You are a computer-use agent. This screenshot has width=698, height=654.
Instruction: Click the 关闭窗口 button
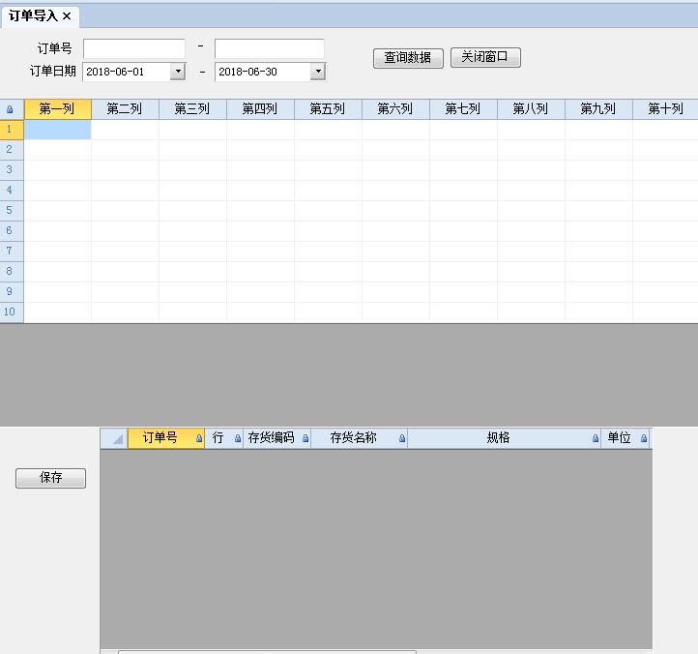pyautogui.click(x=485, y=57)
